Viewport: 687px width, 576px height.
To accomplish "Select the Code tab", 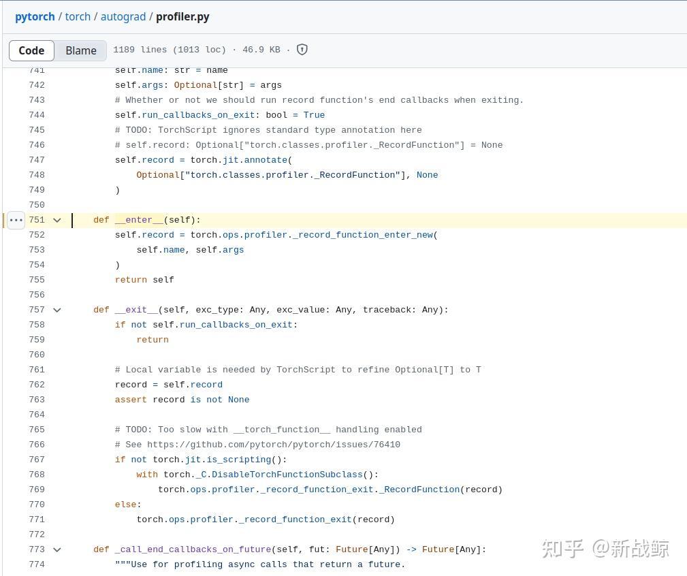I will (31, 50).
